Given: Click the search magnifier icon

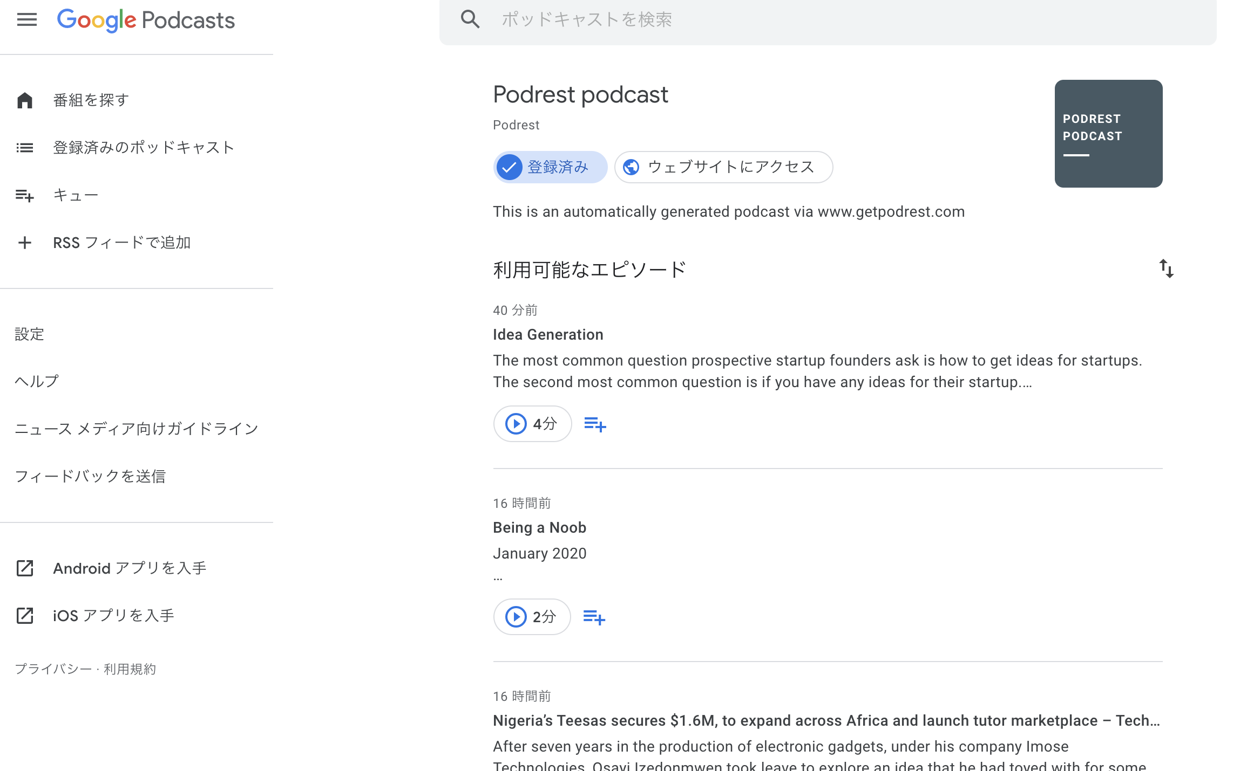Looking at the screenshot, I should click(470, 19).
